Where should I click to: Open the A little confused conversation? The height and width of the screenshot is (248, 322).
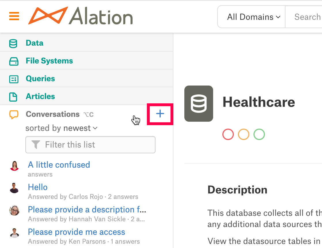click(x=59, y=165)
